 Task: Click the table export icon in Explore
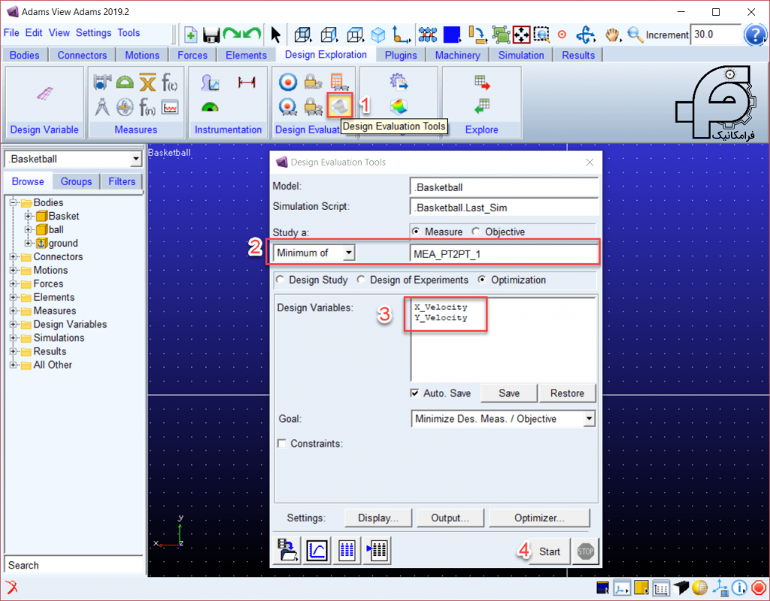click(x=482, y=82)
